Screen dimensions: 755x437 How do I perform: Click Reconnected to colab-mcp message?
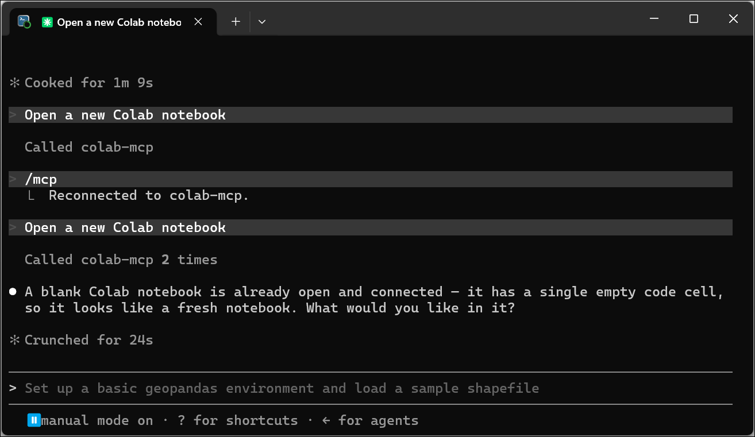click(x=149, y=195)
